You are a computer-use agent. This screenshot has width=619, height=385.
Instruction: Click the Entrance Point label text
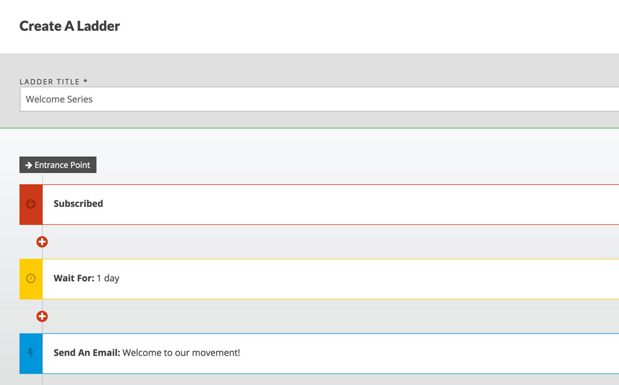click(62, 165)
